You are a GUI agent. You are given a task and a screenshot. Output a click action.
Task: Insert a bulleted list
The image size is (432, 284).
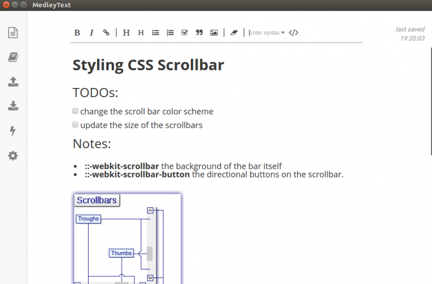click(156, 32)
